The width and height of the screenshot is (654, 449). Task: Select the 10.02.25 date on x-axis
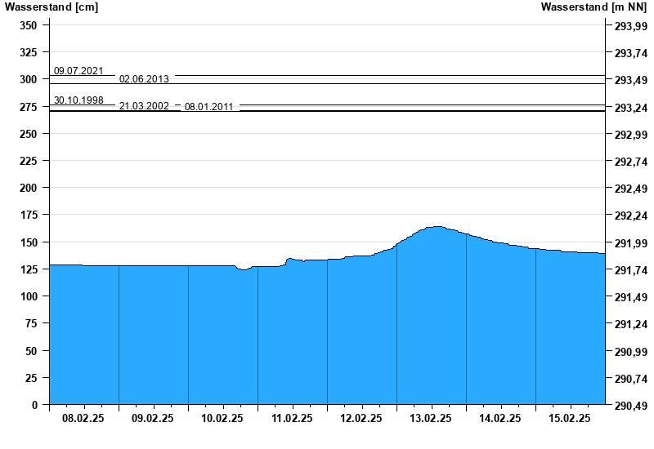222,418
